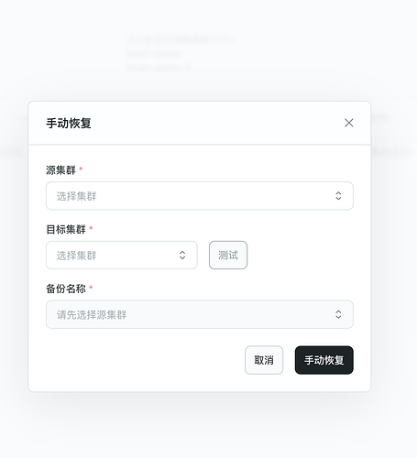Screen dimensions: 417x458
Task: Click the 请先选择源集群 placeholder text
Action: coord(92,315)
